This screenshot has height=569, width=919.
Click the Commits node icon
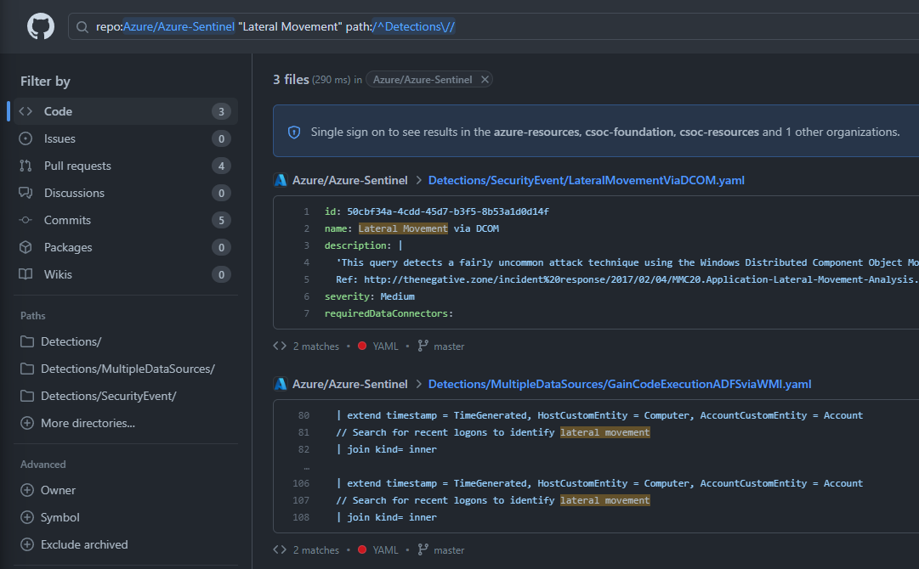tap(26, 220)
